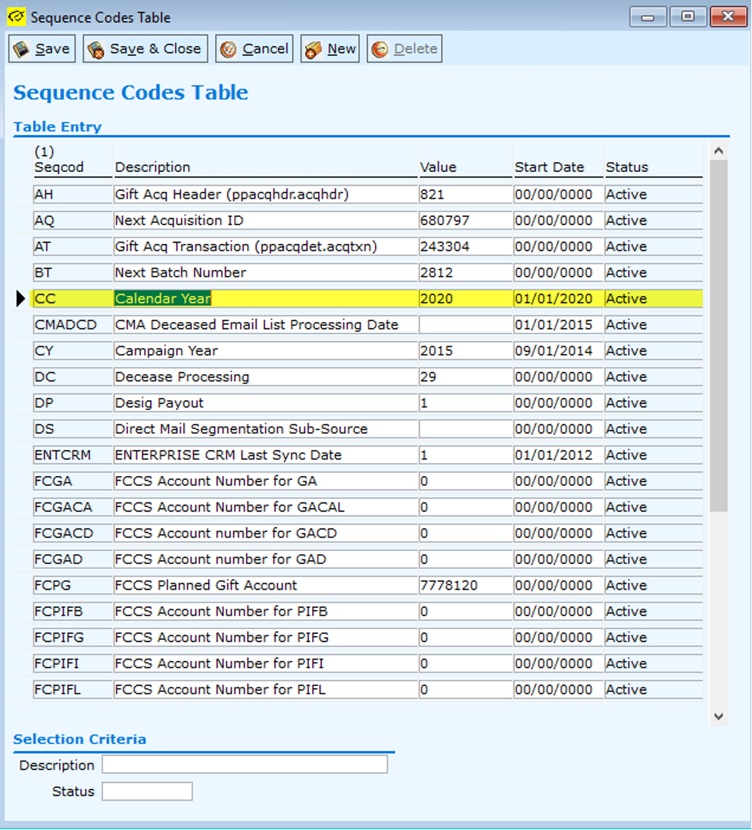Select the DS seqcod cell
The height and width of the screenshot is (830, 752).
coord(73,429)
